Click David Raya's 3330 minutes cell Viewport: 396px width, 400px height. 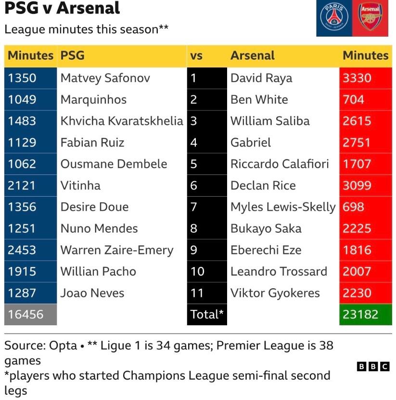click(366, 78)
